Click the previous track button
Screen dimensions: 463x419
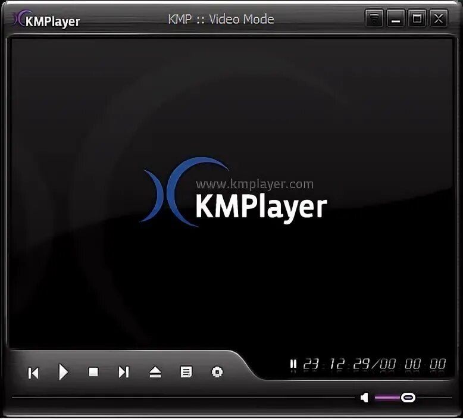pyautogui.click(x=33, y=373)
